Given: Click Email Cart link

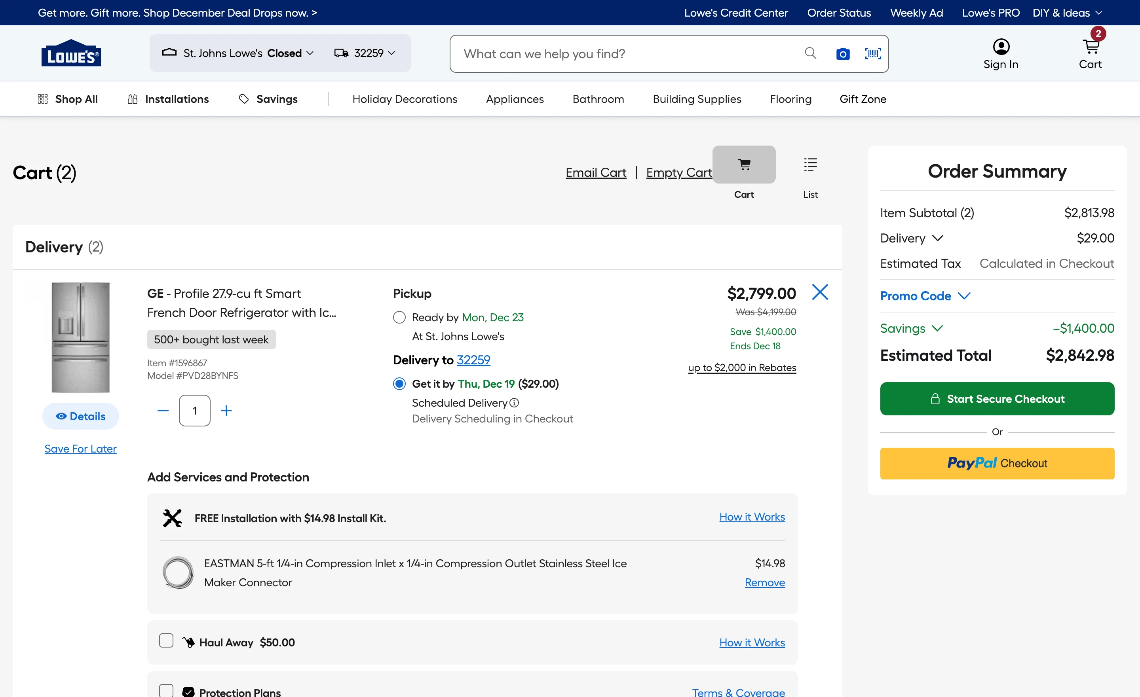Looking at the screenshot, I should pos(596,172).
